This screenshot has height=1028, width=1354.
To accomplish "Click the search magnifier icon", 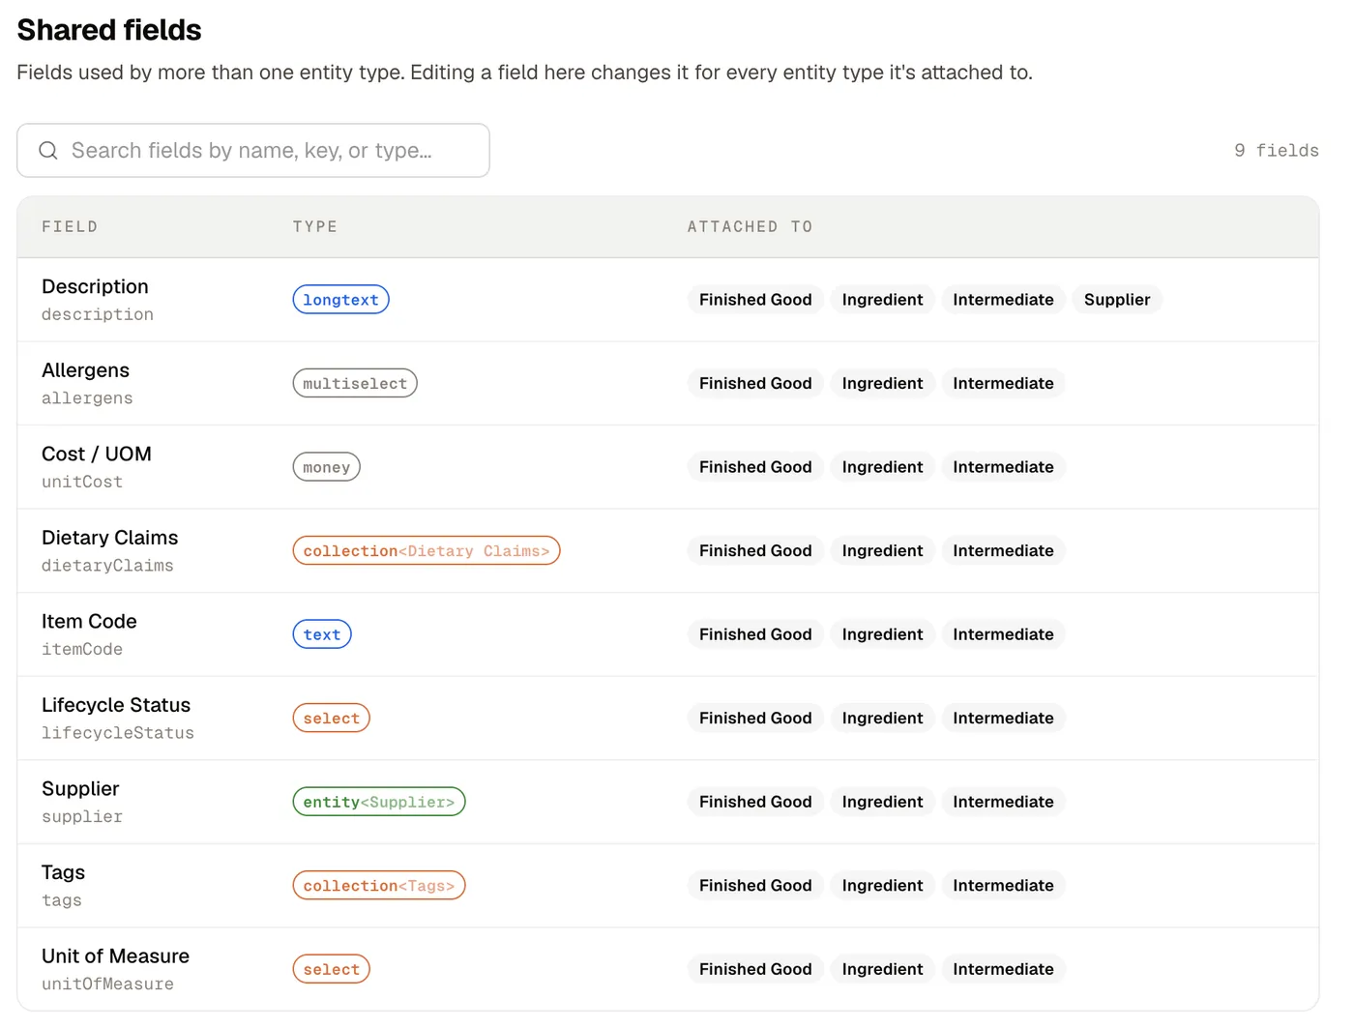I will point(48,150).
